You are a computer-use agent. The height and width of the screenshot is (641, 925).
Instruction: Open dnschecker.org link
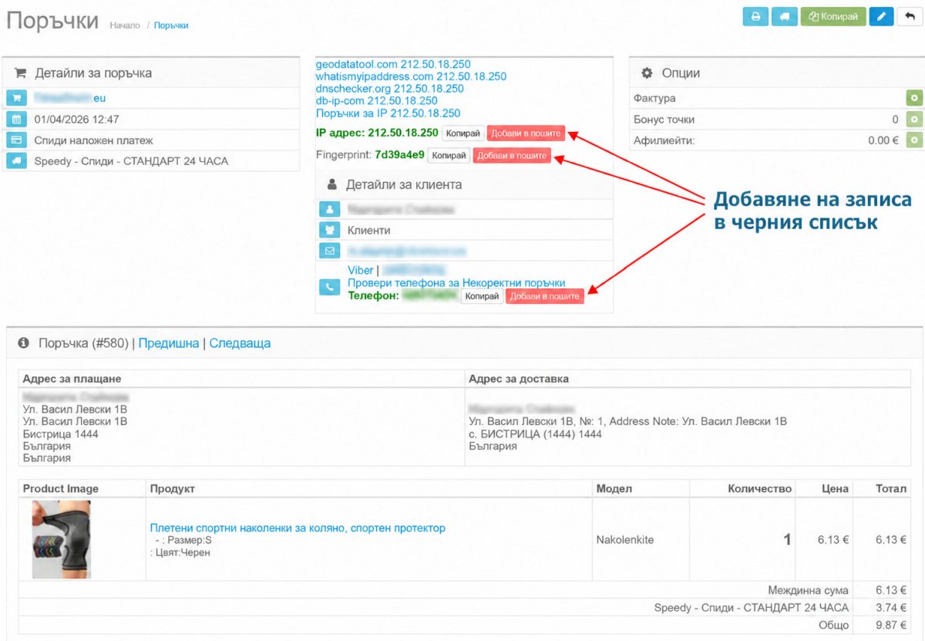coord(390,89)
